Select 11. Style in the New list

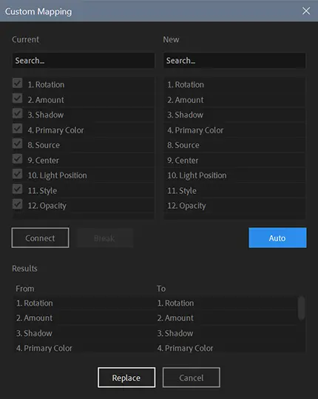[234, 190]
